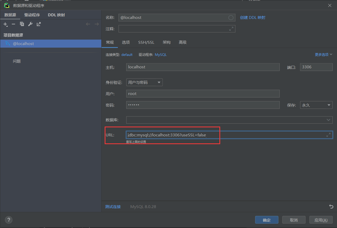Open help via question mark button

pyautogui.click(x=9, y=220)
